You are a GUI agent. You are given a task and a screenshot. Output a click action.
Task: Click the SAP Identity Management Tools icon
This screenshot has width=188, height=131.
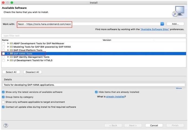(11, 57)
